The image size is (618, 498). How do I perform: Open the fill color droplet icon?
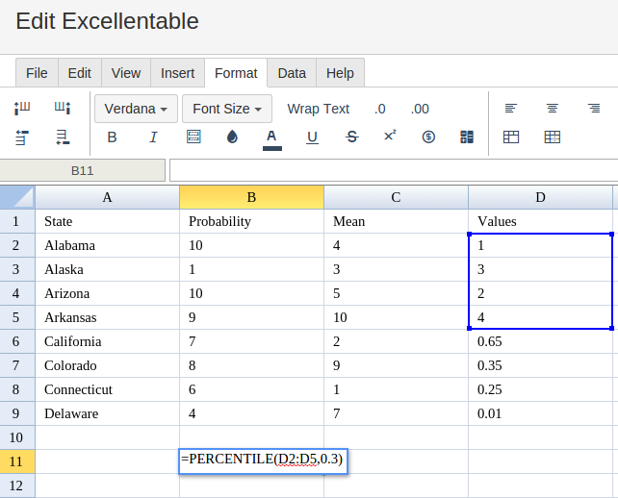point(233,137)
